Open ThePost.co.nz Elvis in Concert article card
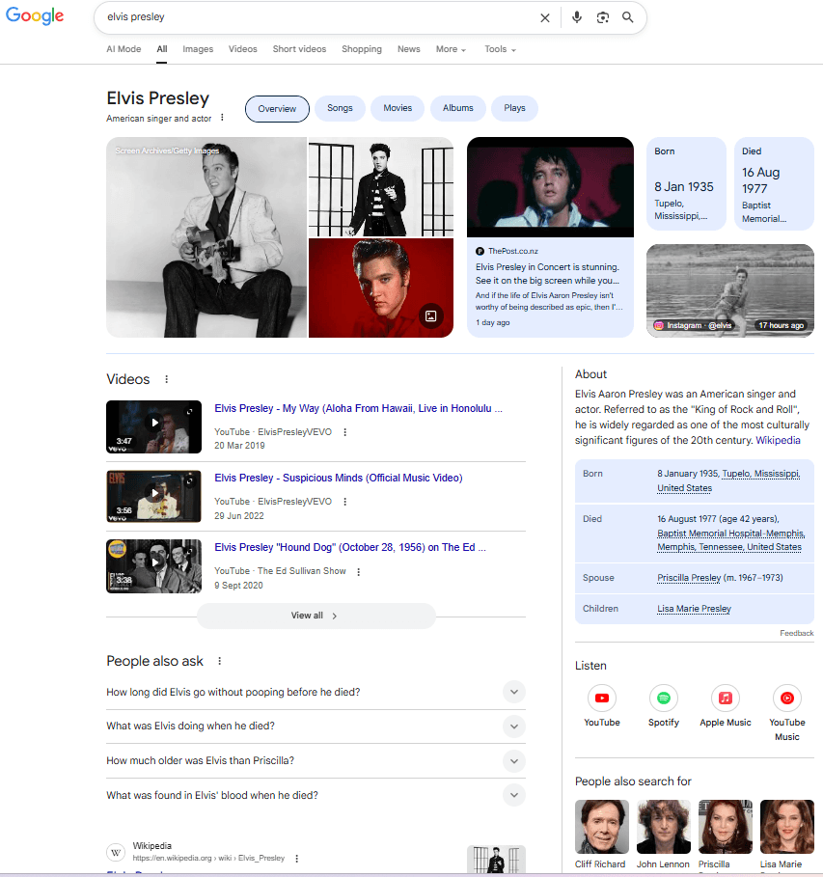The width and height of the screenshot is (823, 877). [550, 237]
